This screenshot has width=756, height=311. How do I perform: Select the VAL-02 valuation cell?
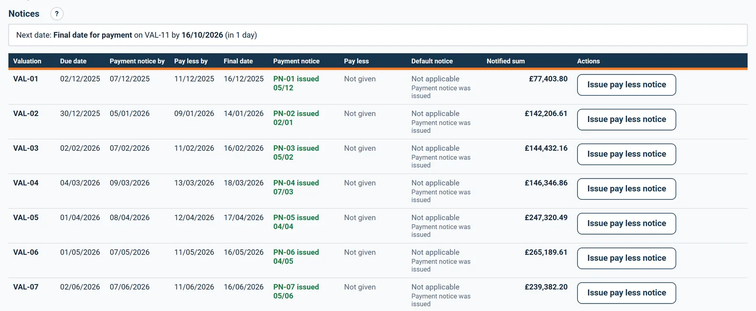pos(26,114)
